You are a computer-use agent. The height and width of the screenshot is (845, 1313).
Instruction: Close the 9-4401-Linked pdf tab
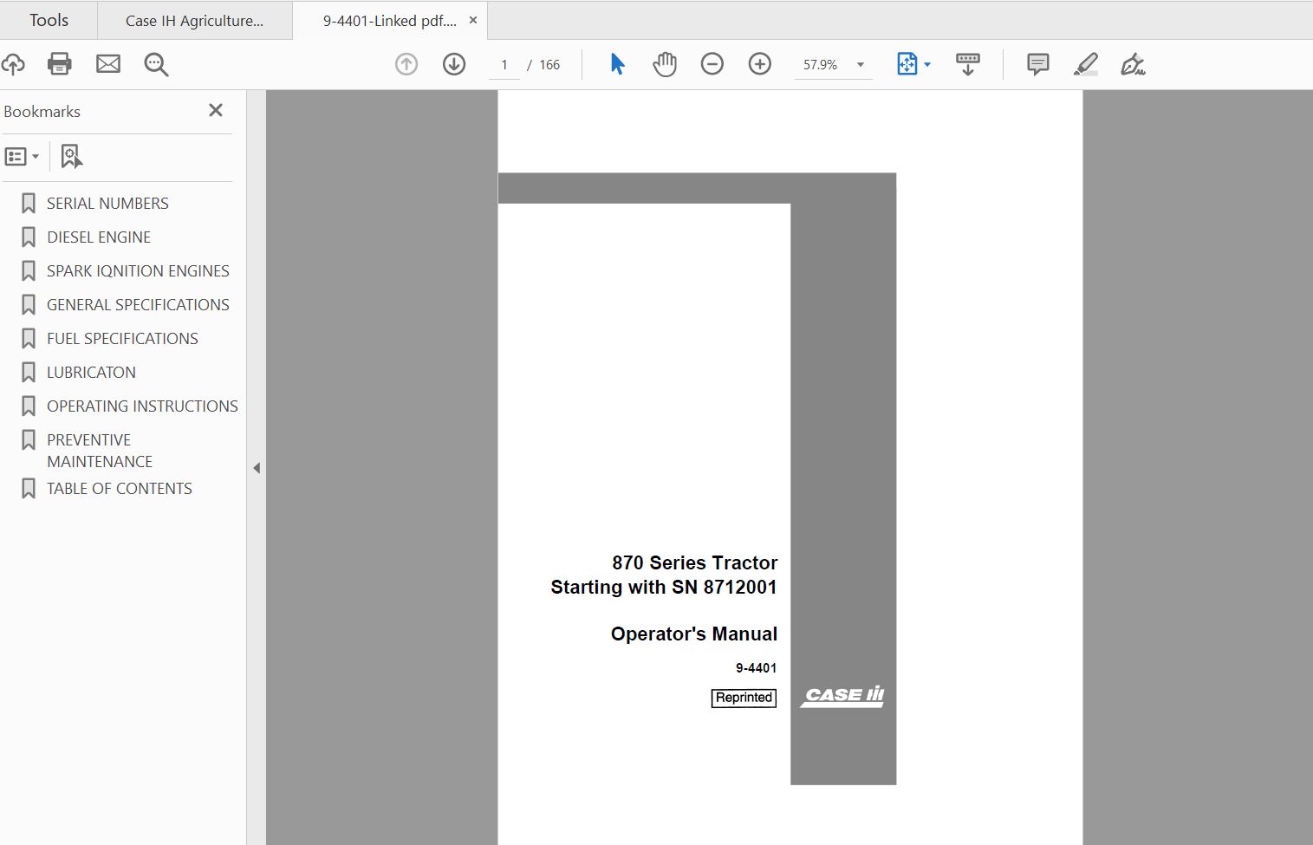[473, 20]
